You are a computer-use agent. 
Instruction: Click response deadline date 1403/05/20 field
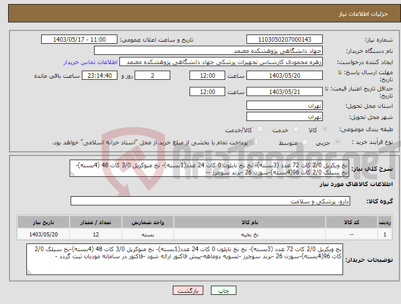click(x=285, y=75)
